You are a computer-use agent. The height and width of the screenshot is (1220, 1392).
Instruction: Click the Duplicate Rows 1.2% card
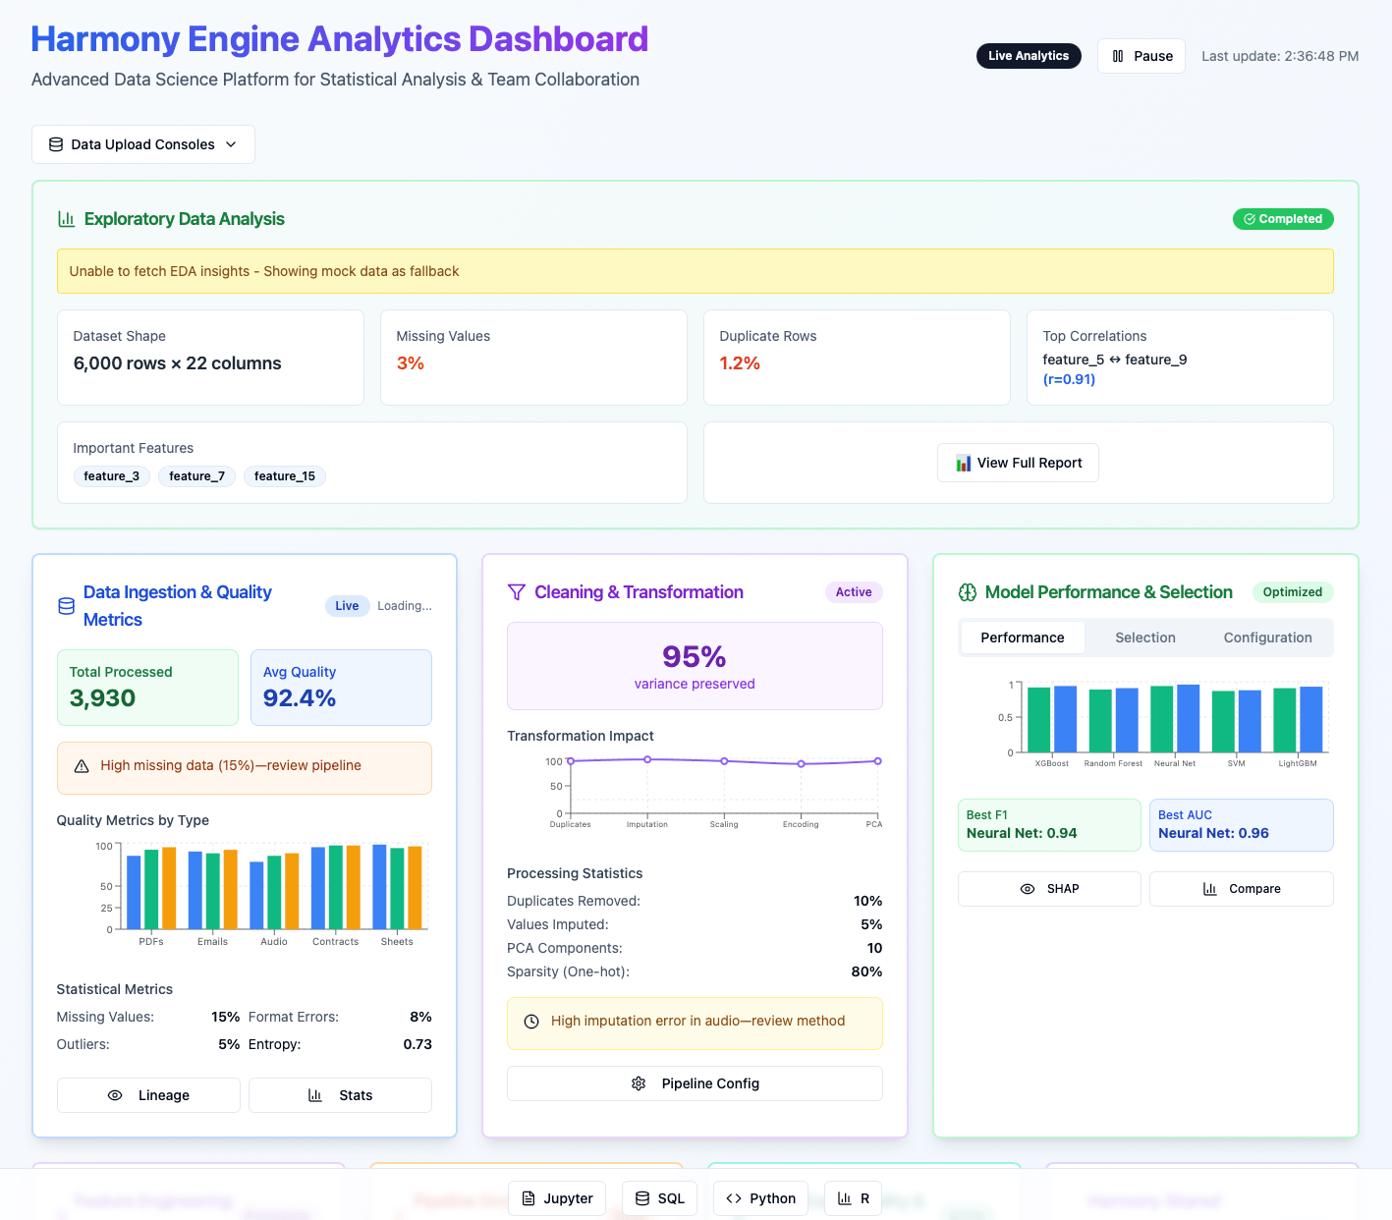pos(857,358)
